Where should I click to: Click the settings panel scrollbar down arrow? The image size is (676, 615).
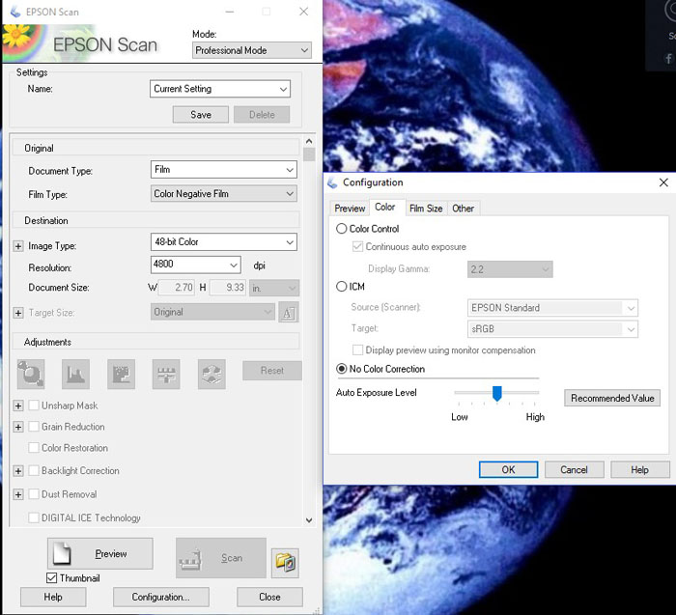click(x=309, y=519)
